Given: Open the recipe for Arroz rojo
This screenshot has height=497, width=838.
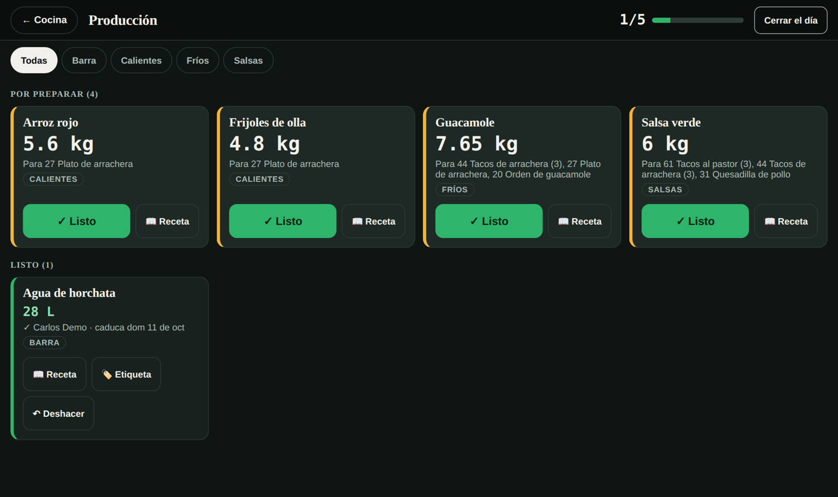Looking at the screenshot, I should click(x=167, y=221).
